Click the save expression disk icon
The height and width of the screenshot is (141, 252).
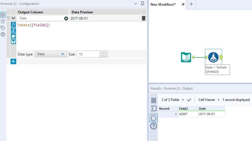(x=13, y=42)
